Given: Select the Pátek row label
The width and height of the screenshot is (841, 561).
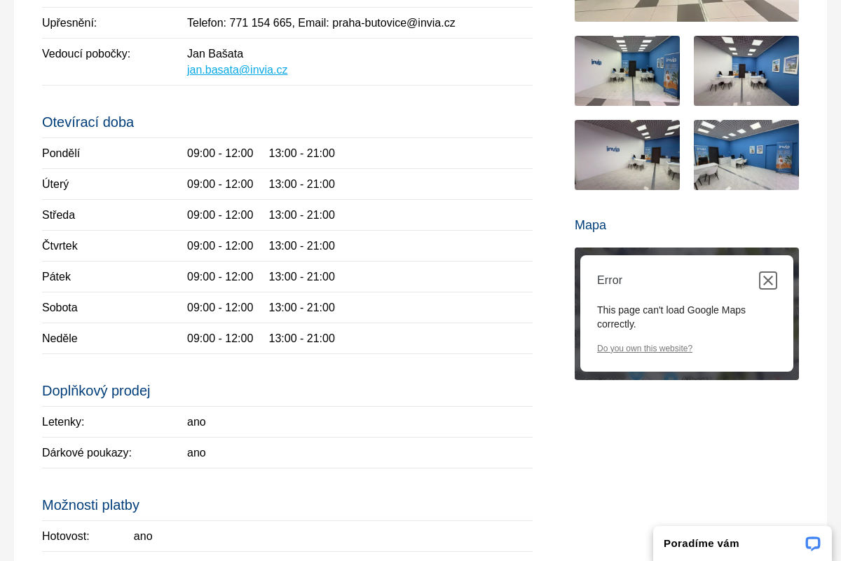Looking at the screenshot, I should point(56,277).
